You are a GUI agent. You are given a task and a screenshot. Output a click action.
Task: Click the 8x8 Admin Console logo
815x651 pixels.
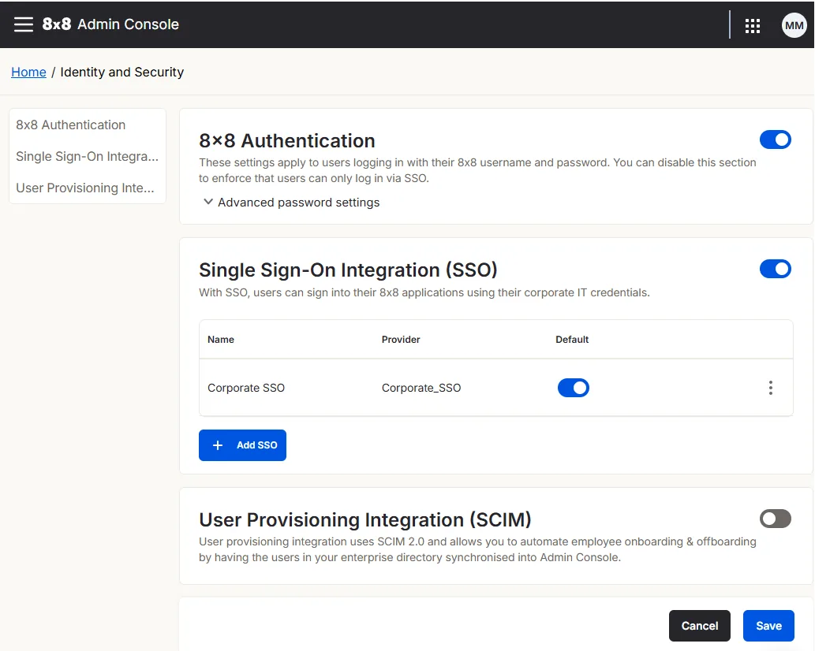pos(110,24)
